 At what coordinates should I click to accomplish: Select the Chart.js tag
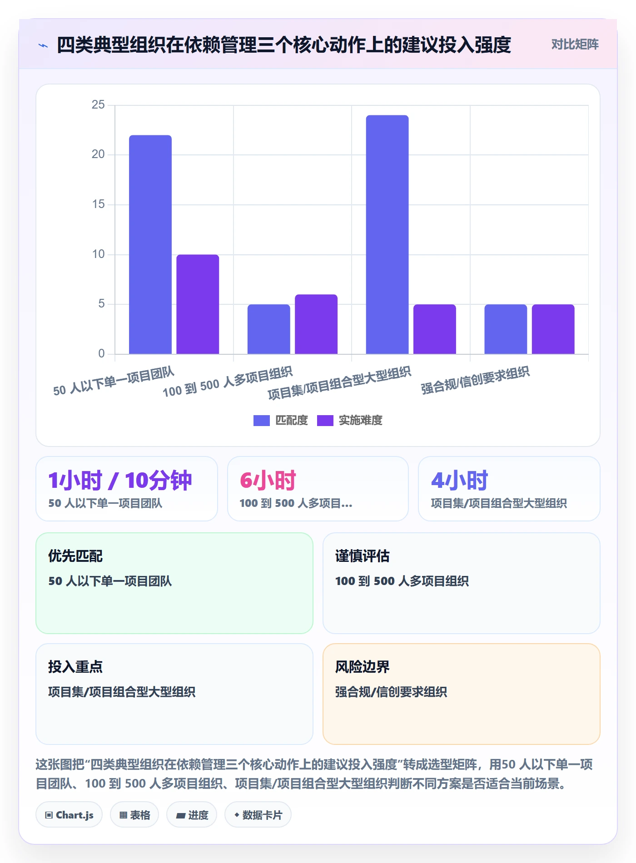pos(69,815)
